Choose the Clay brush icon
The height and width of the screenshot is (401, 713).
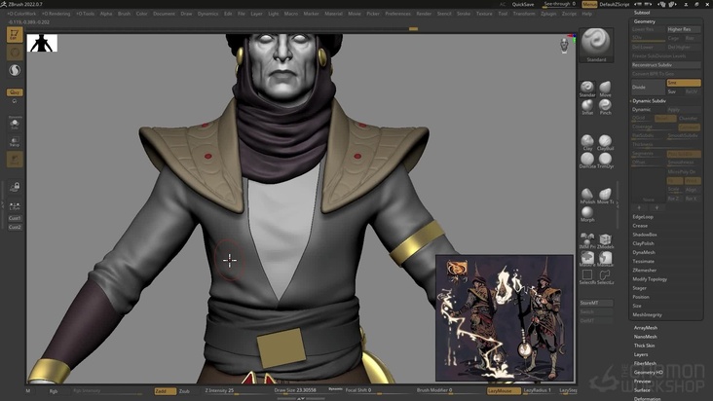(x=587, y=142)
